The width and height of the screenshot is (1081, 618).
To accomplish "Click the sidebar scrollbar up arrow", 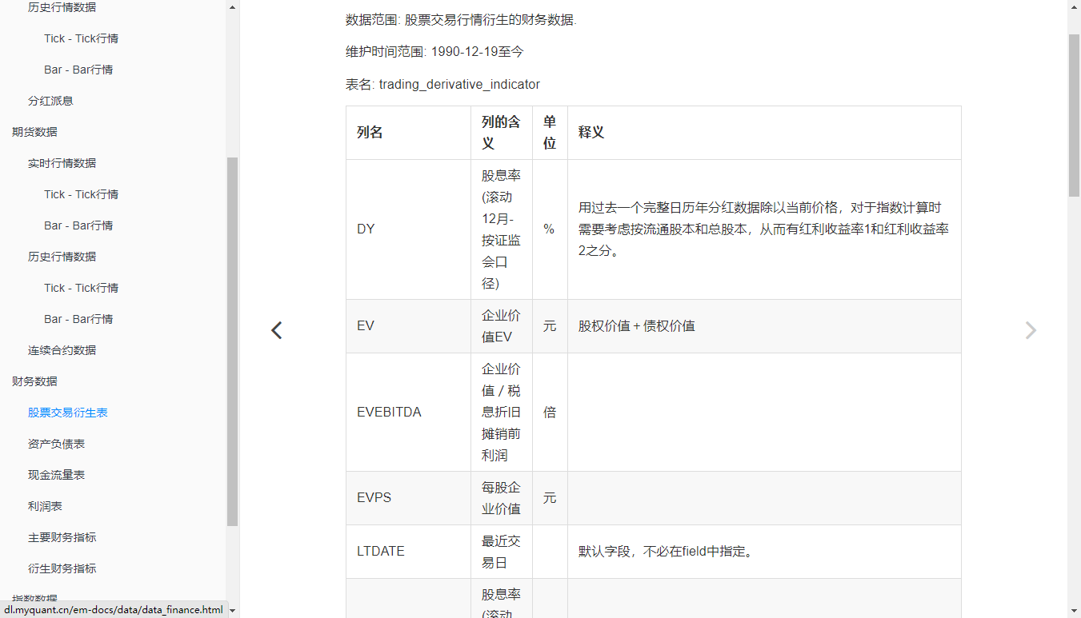I will (232, 7).
